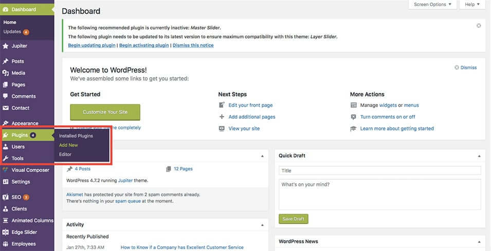Click the Clients icon in sidebar
Screen dimensions: 491x251
click(5, 209)
